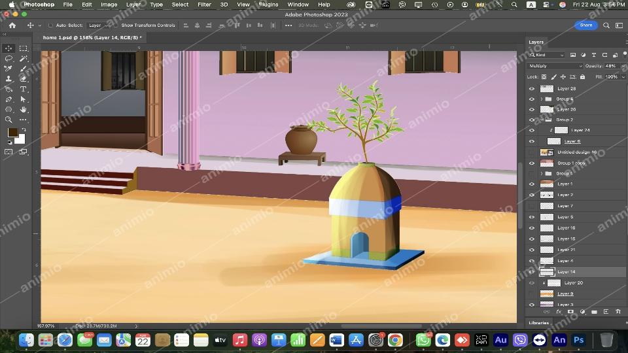Select the Lasso tool
This screenshot has width=628, height=353.
coord(9,58)
